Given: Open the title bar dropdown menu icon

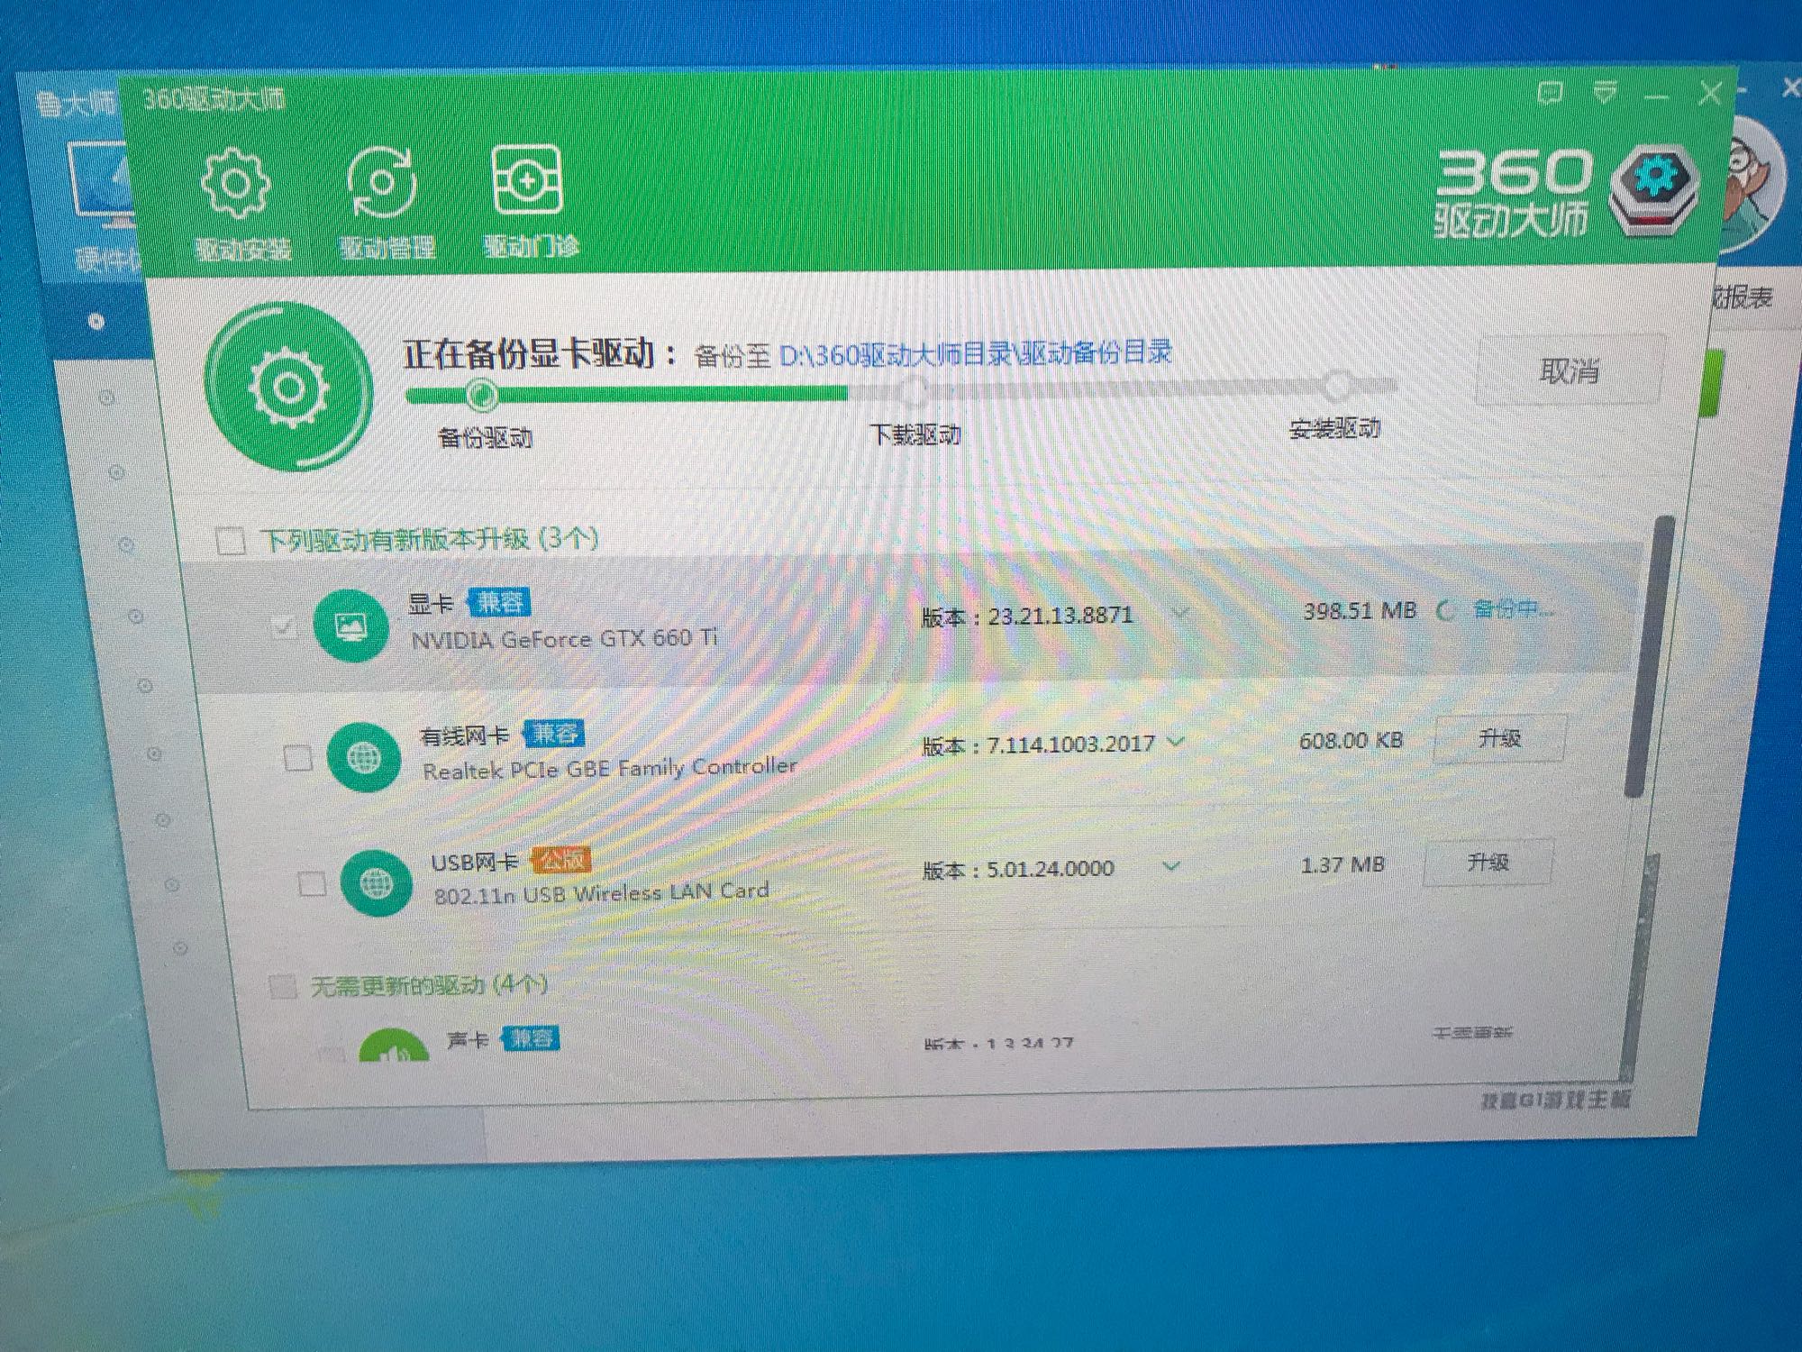Looking at the screenshot, I should click(x=1604, y=92).
